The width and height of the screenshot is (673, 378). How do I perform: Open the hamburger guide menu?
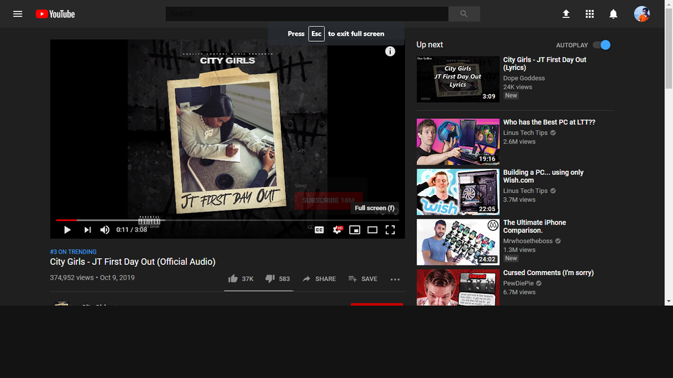point(18,14)
